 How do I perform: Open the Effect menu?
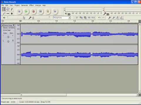point(31,5)
